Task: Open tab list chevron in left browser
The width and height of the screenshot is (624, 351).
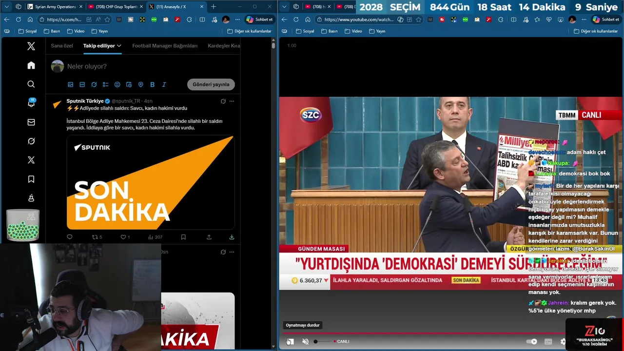Action: (6, 6)
